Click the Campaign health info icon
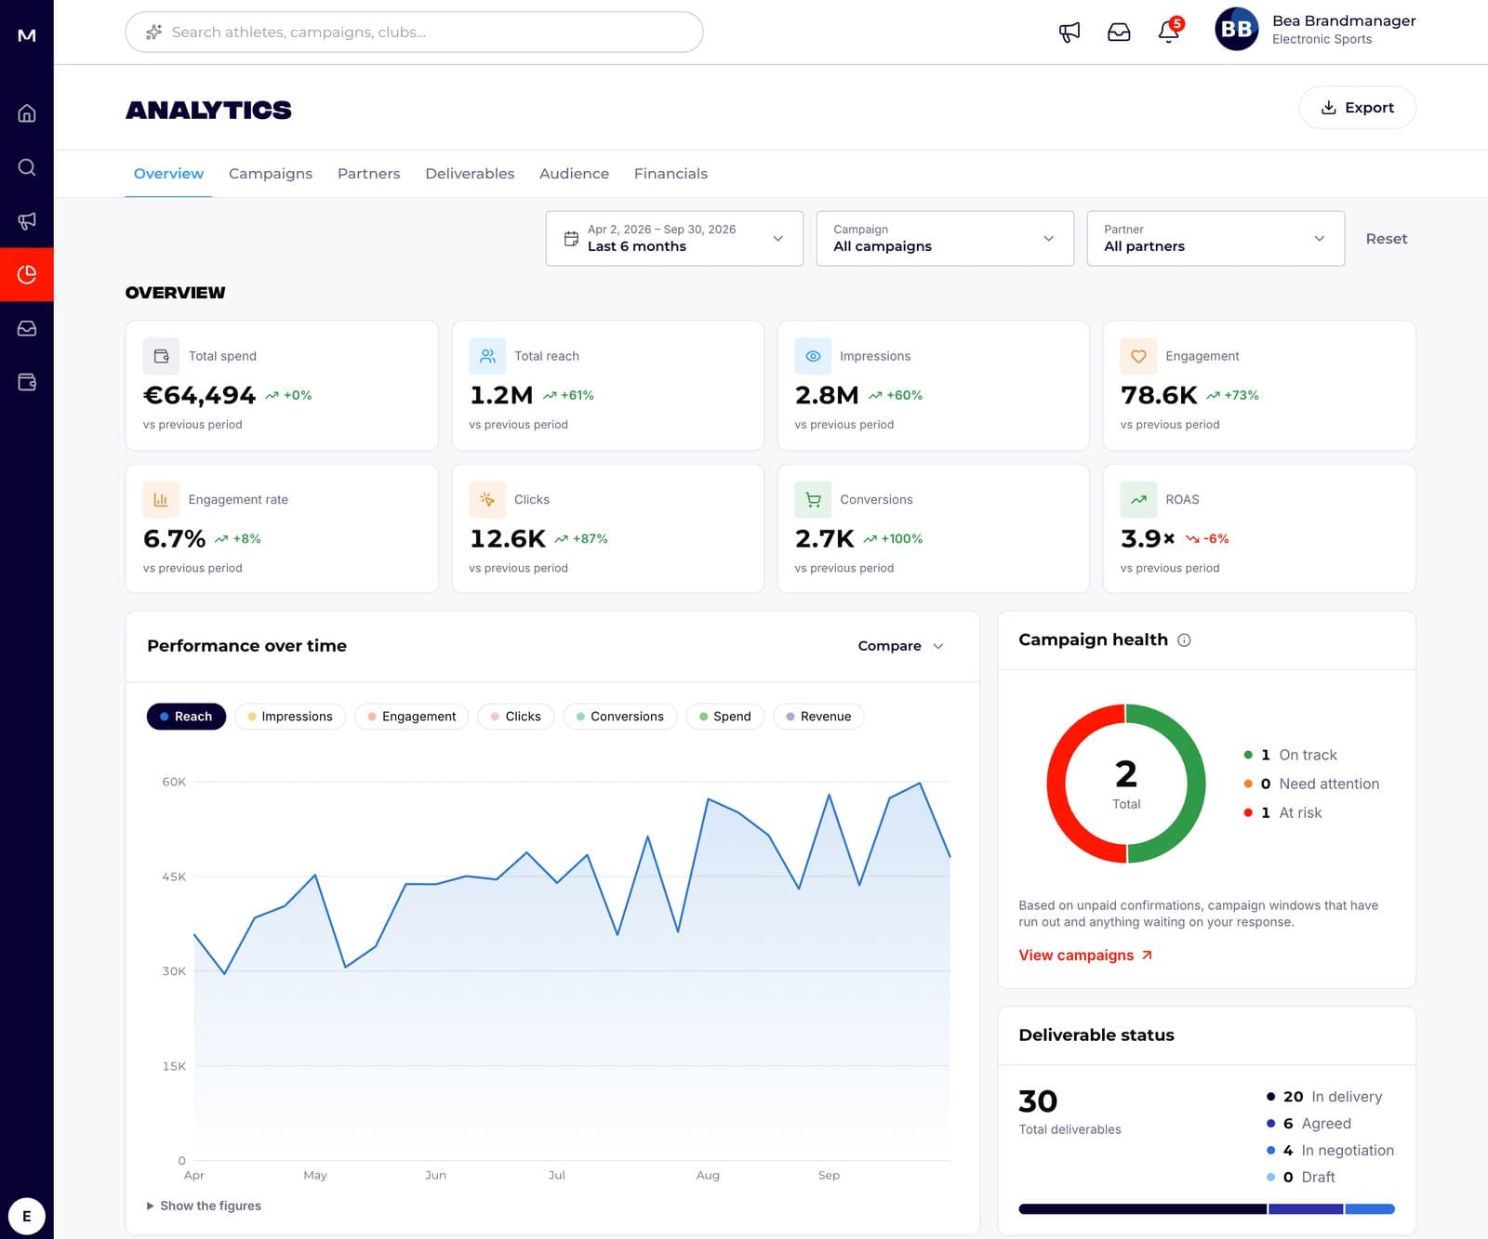The height and width of the screenshot is (1239, 1488). pyautogui.click(x=1184, y=640)
